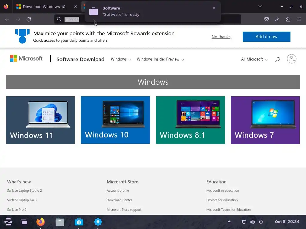306x229 pixels.
Task: Open the Firefox downloads panel
Action: (277, 19)
